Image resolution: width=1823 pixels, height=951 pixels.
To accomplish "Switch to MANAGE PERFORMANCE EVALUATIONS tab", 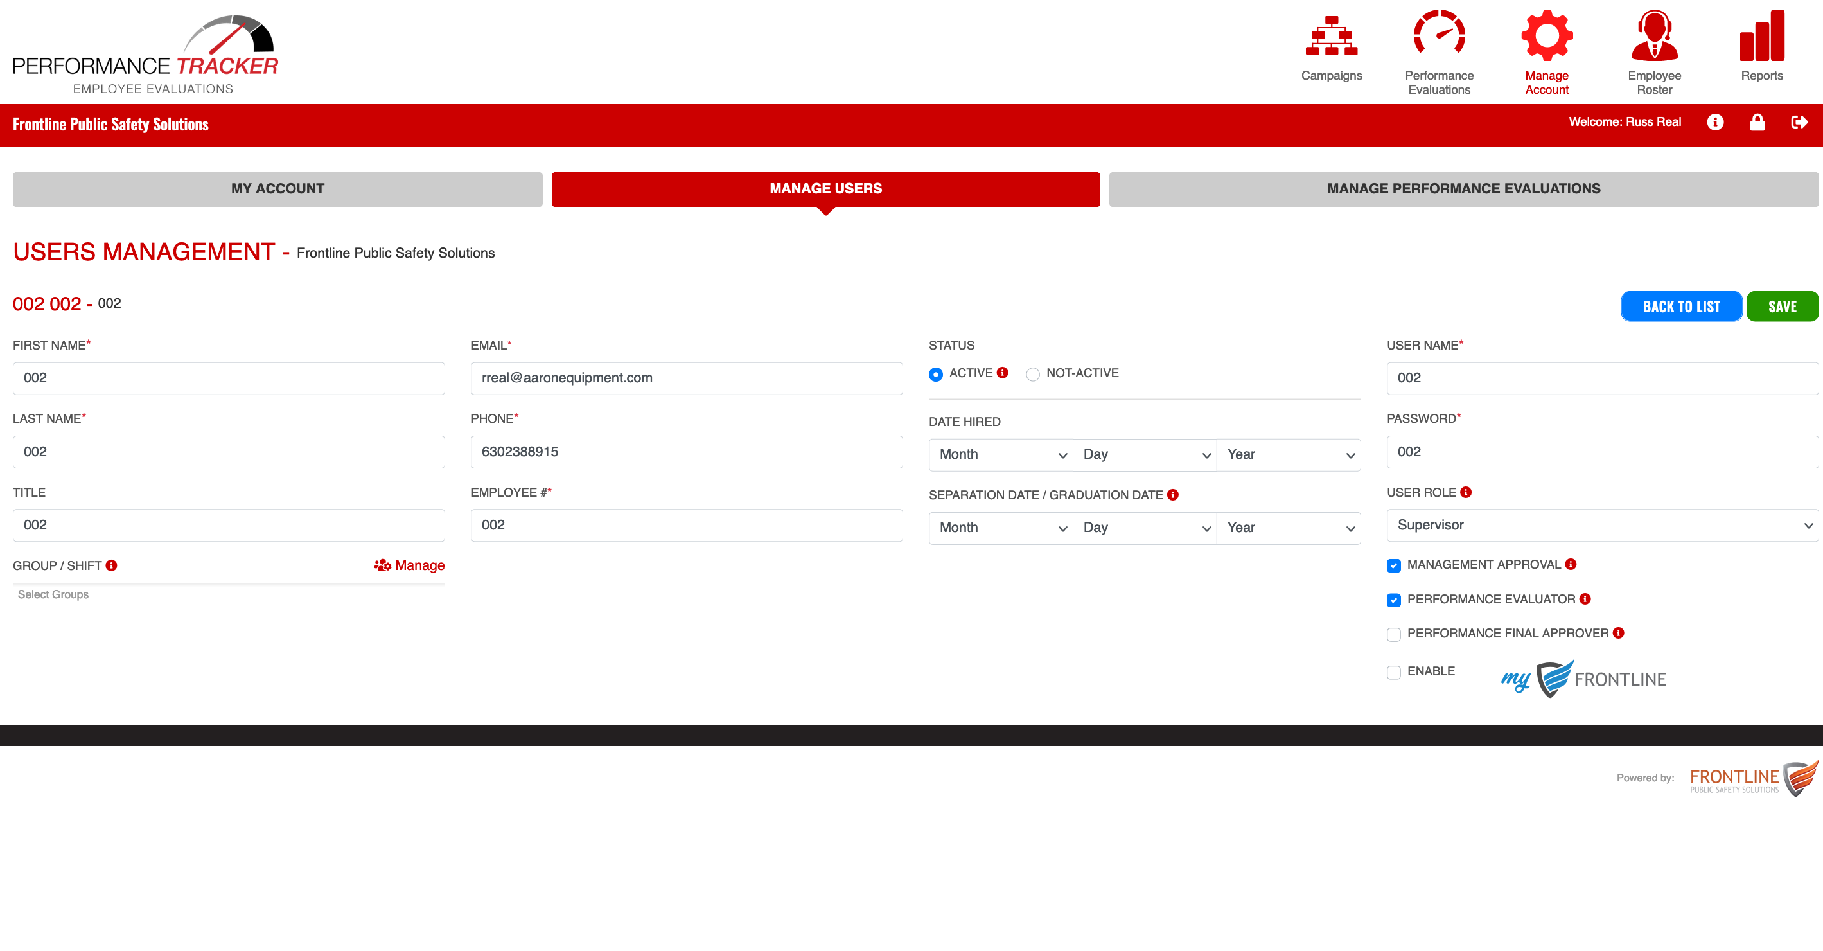I will [x=1463, y=189].
